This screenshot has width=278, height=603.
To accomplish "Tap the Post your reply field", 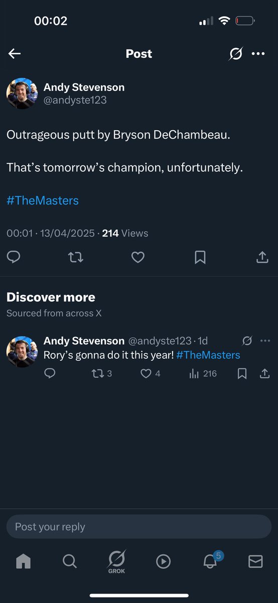I will coord(139,527).
